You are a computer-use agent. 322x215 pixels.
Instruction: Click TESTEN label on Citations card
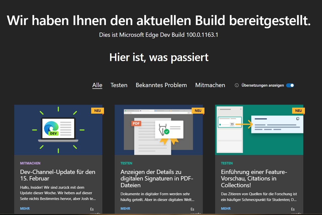[x=227, y=163]
